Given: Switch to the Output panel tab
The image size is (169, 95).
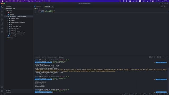Looking at the screenshot, I should pos(44,57).
